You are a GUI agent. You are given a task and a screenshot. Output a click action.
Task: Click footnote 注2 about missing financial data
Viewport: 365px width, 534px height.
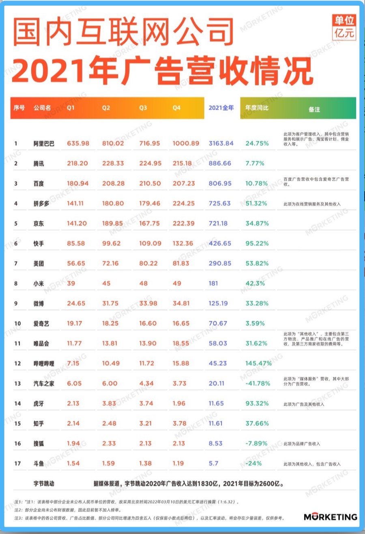pyautogui.click(x=67, y=510)
